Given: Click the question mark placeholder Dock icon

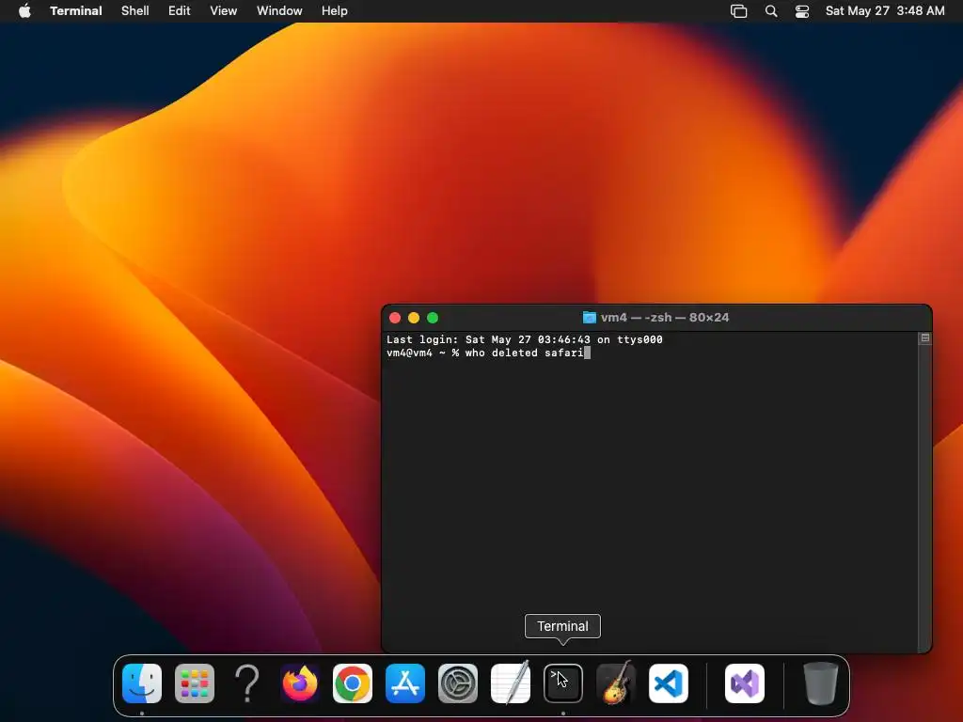Looking at the screenshot, I should (x=247, y=683).
